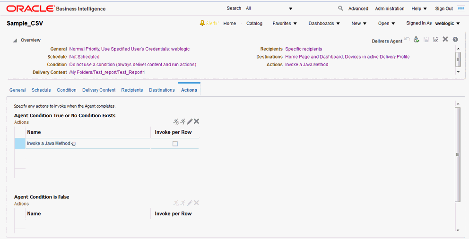The height and width of the screenshot is (239, 469).
Task: Click the Alerts bell icon
Action: [202, 23]
